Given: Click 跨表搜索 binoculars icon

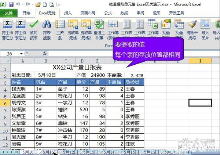Looking at the screenshot, I should [x=47, y=24].
